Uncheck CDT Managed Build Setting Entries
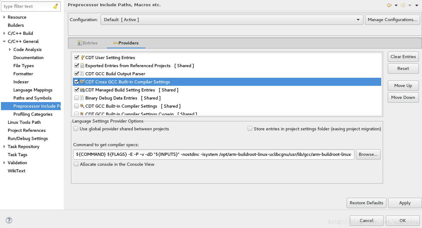422x228 pixels. point(77,90)
